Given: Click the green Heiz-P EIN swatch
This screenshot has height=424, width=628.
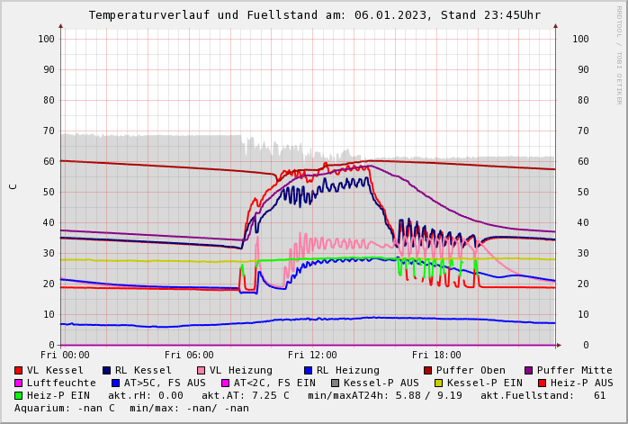Looking at the screenshot, I should point(19,395).
